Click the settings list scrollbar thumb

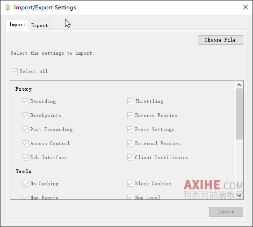point(239,114)
